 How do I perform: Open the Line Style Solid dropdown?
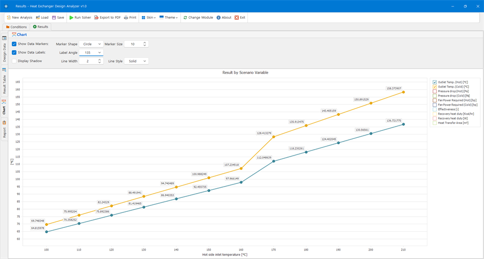tap(137, 61)
